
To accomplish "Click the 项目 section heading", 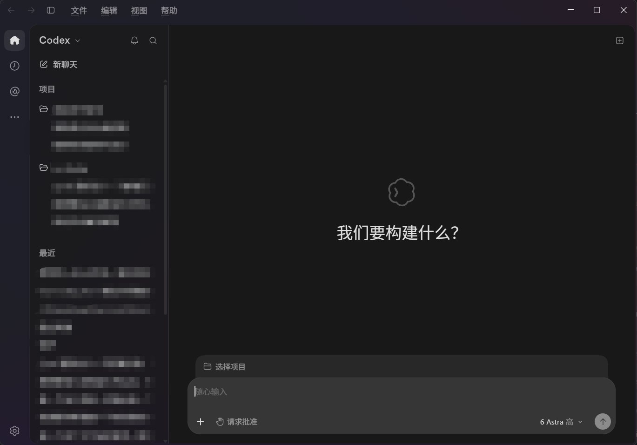I will click(47, 89).
